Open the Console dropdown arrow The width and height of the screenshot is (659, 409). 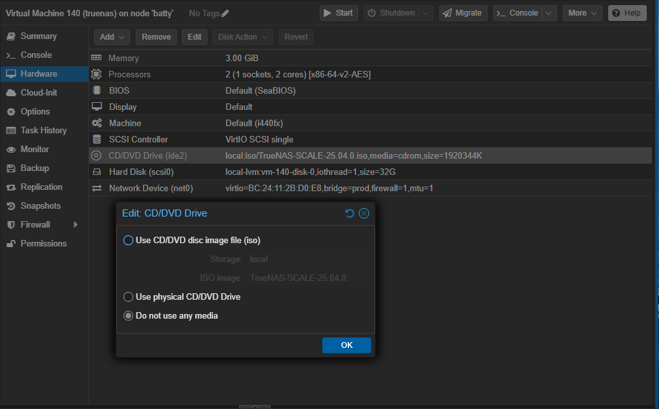coord(549,13)
